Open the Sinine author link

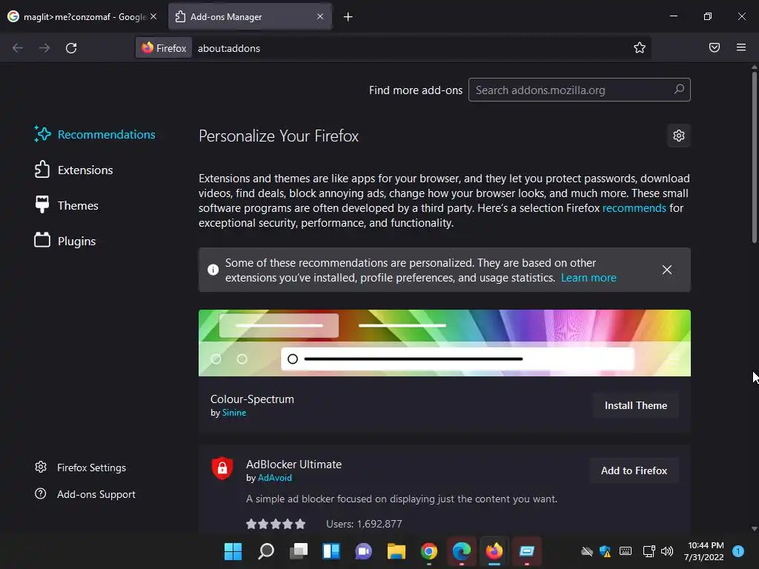coord(233,413)
